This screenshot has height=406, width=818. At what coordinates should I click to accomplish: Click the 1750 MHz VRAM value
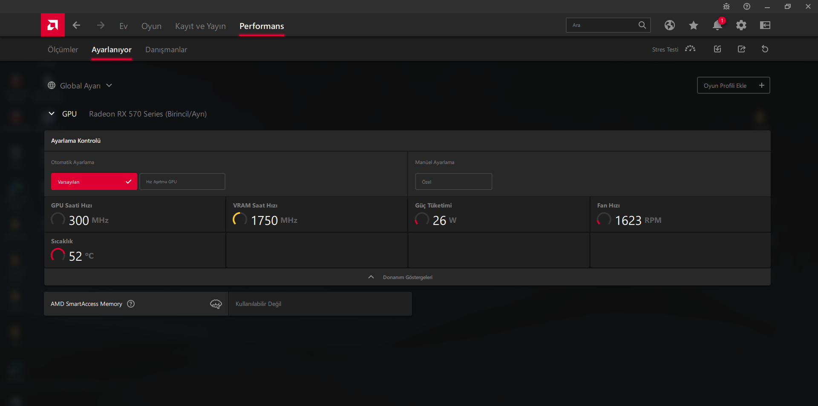point(274,220)
